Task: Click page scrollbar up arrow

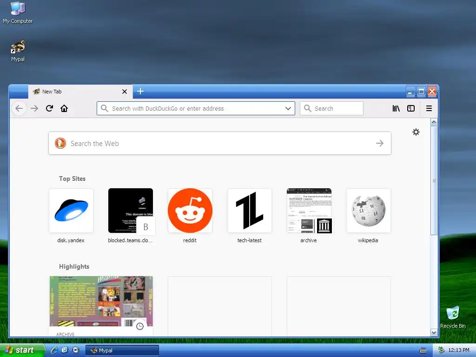Action: (434, 122)
